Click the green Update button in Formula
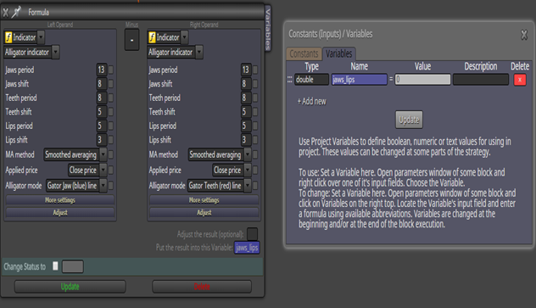Image resolution: width=536 pixels, height=308 pixels. pos(70,287)
